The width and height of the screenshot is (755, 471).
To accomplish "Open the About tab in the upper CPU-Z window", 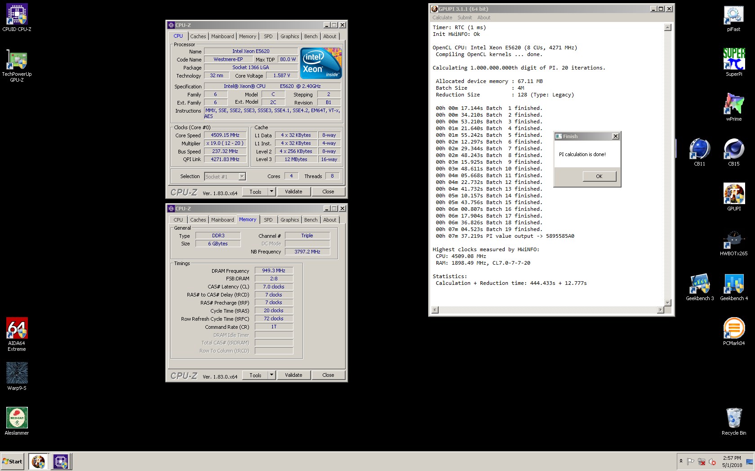I will pyautogui.click(x=329, y=36).
